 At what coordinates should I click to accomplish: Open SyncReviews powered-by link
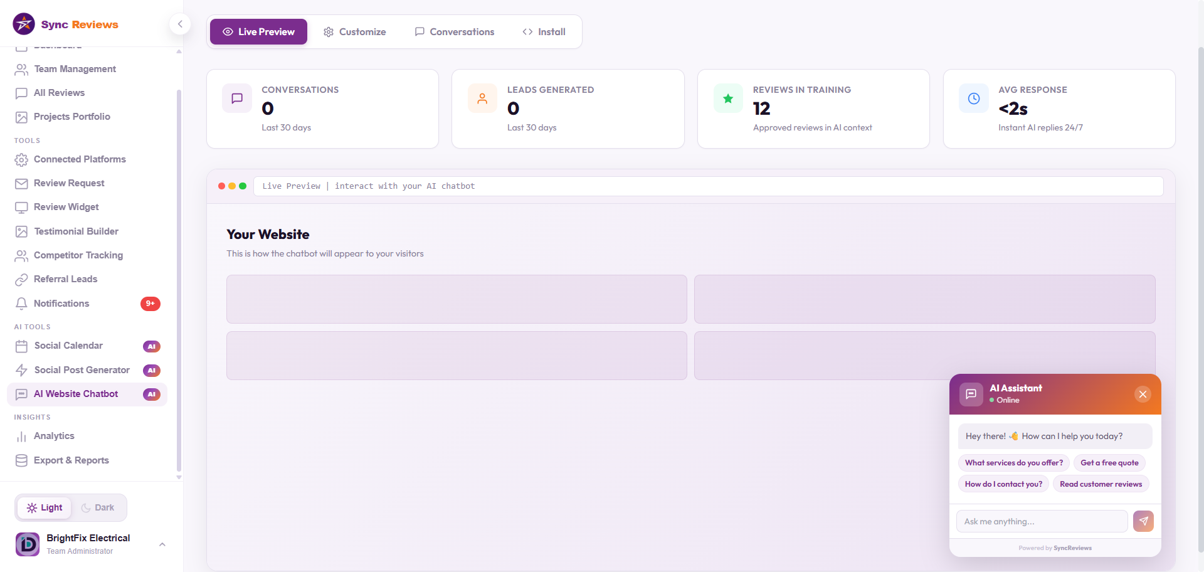(1072, 548)
